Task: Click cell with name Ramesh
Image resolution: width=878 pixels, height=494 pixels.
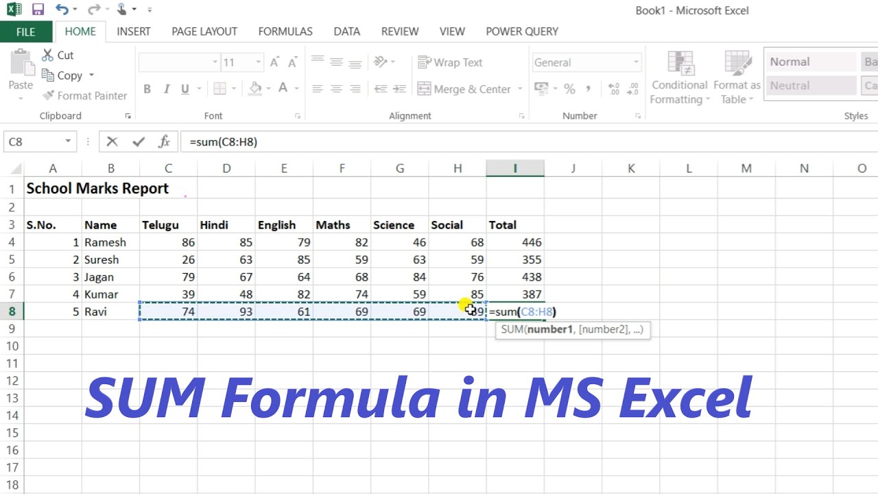Action: (110, 242)
